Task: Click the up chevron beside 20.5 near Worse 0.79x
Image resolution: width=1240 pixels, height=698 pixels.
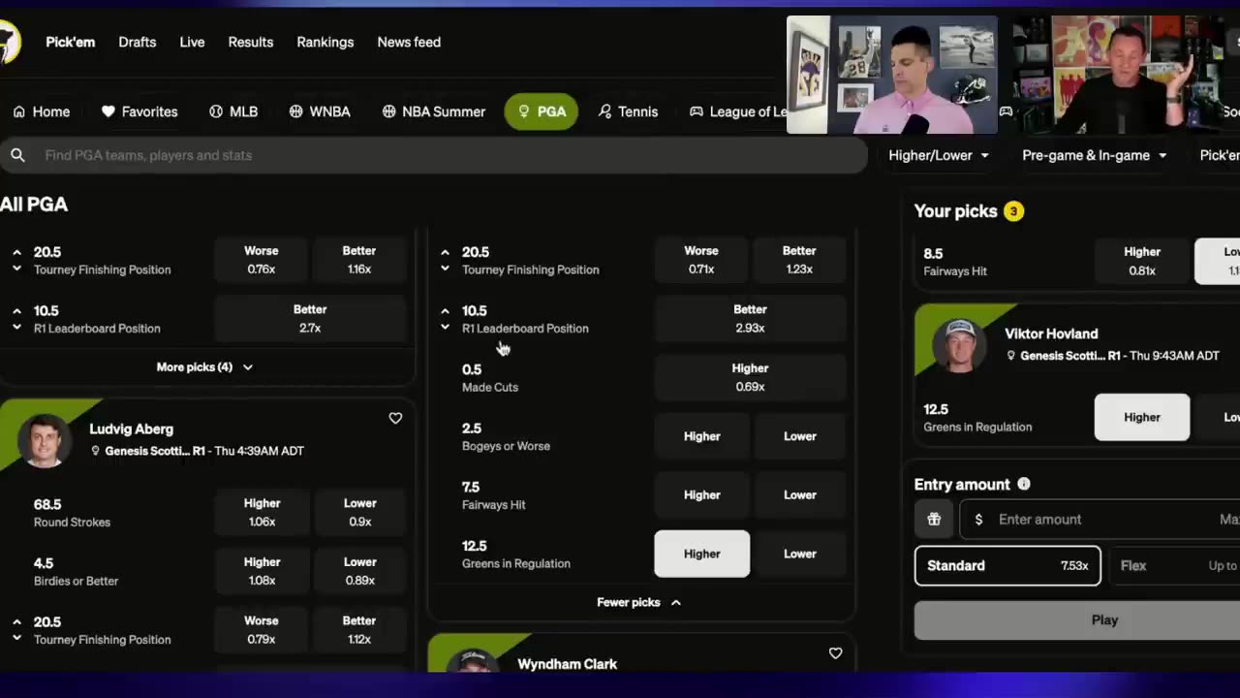Action: (x=16, y=622)
